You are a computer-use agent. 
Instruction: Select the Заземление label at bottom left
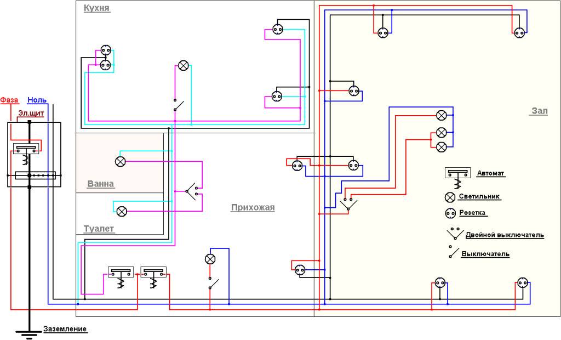pyautogui.click(x=65, y=329)
